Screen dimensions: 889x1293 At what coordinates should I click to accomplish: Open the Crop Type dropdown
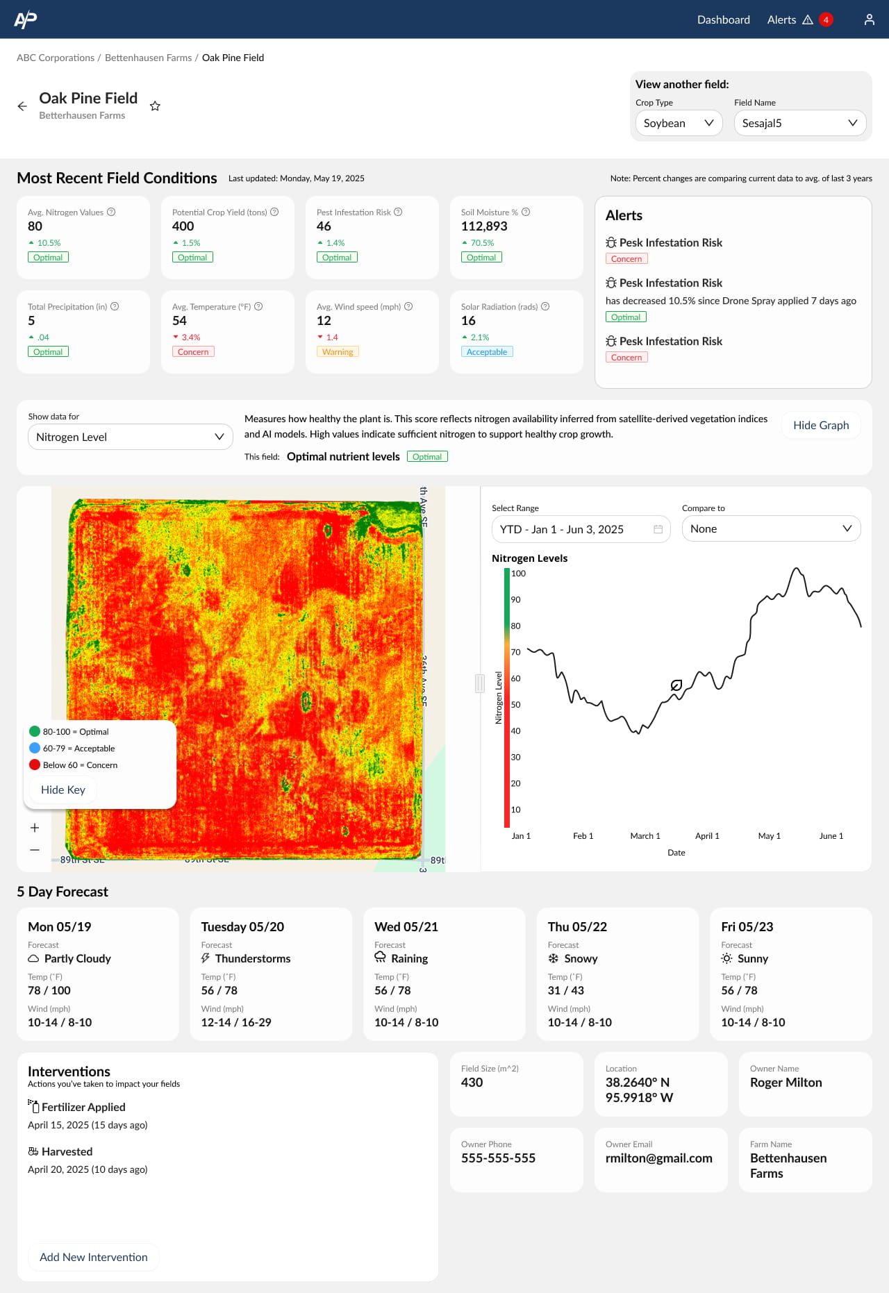click(x=679, y=123)
